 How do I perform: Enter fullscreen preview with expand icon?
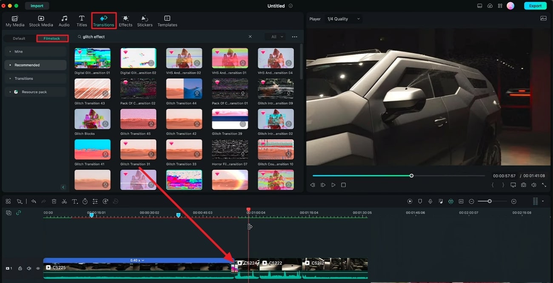544,185
